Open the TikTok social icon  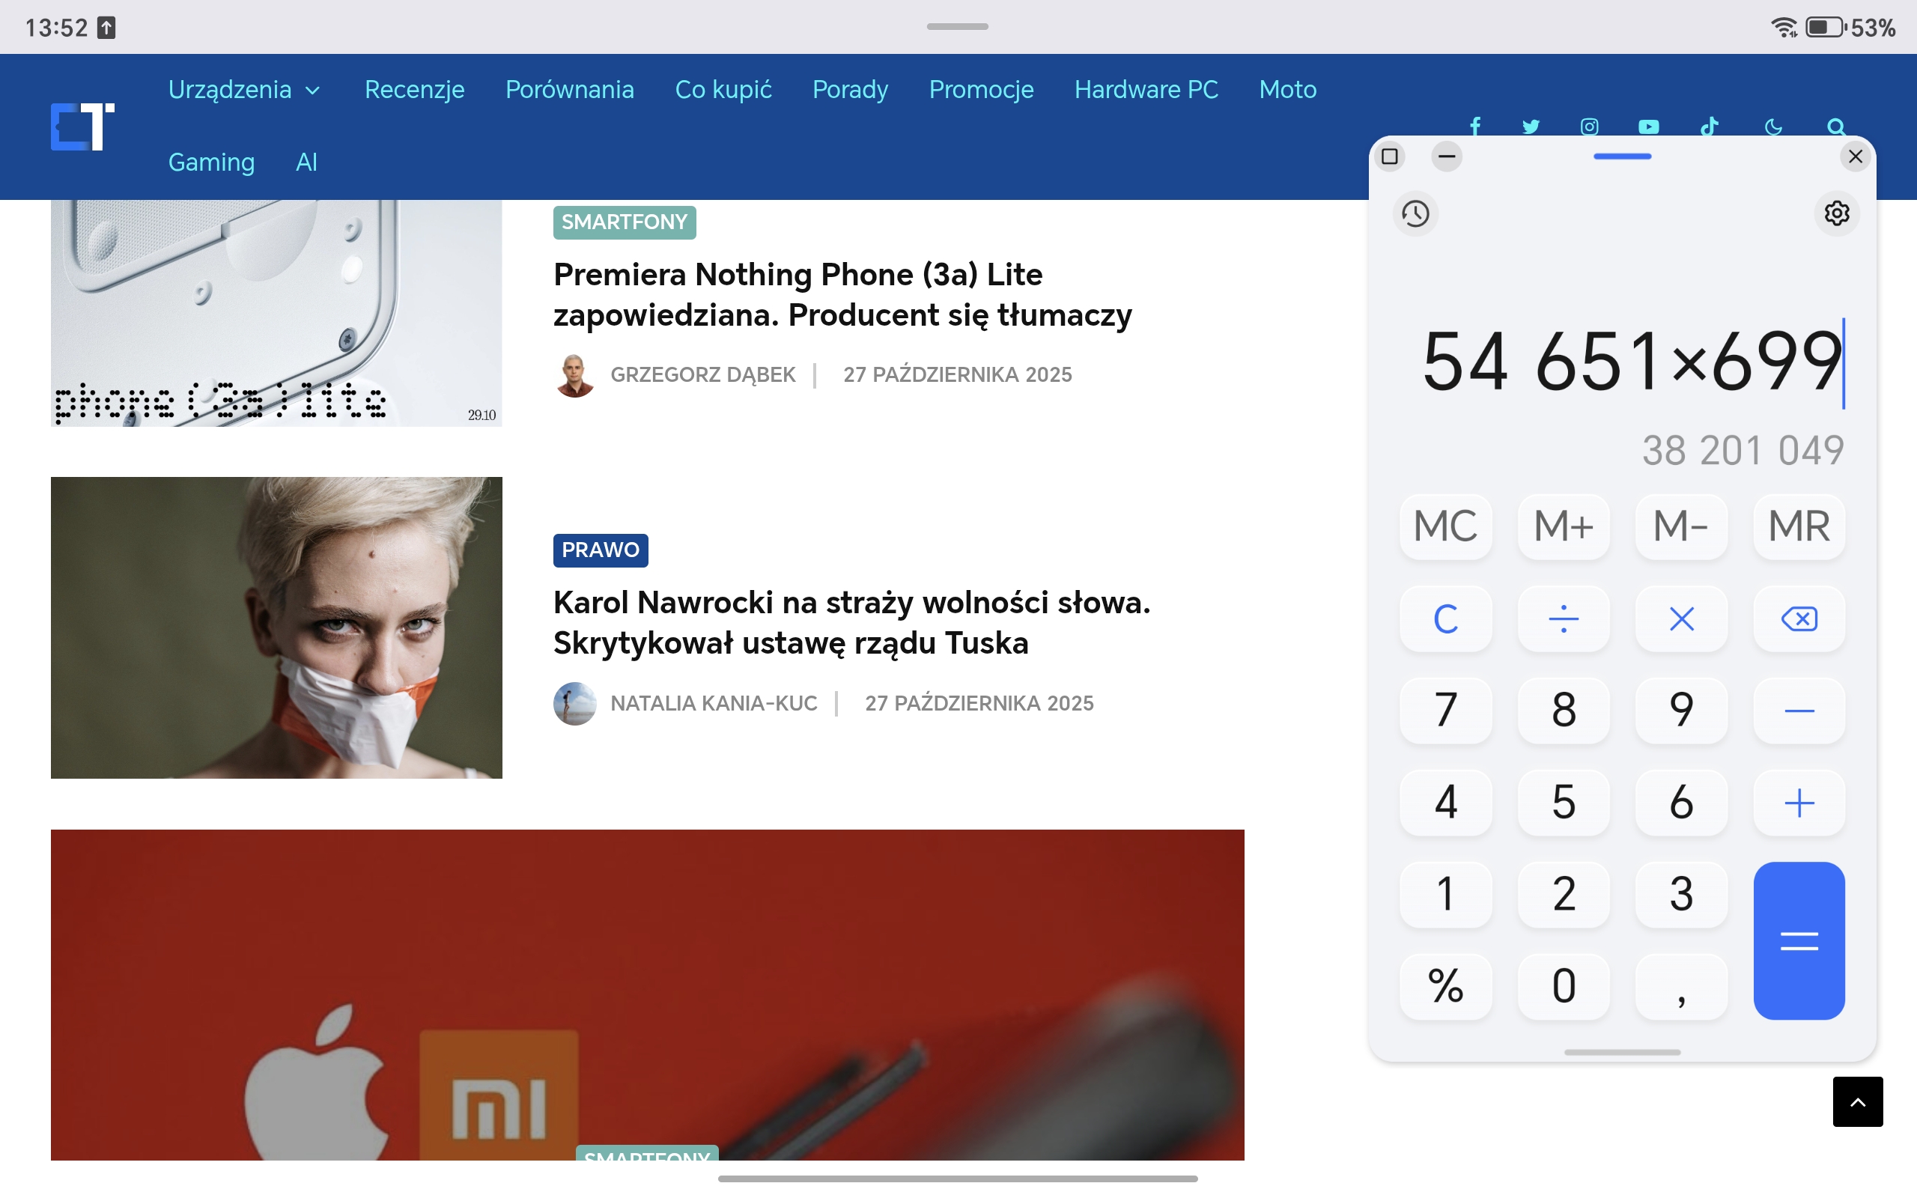[x=1710, y=127]
